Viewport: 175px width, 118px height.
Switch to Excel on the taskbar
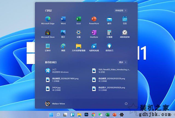pyautogui.click(x=107, y=114)
